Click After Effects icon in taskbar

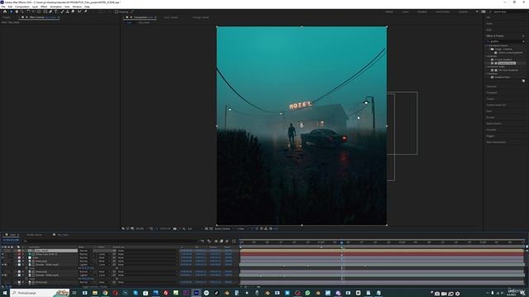(x=196, y=293)
